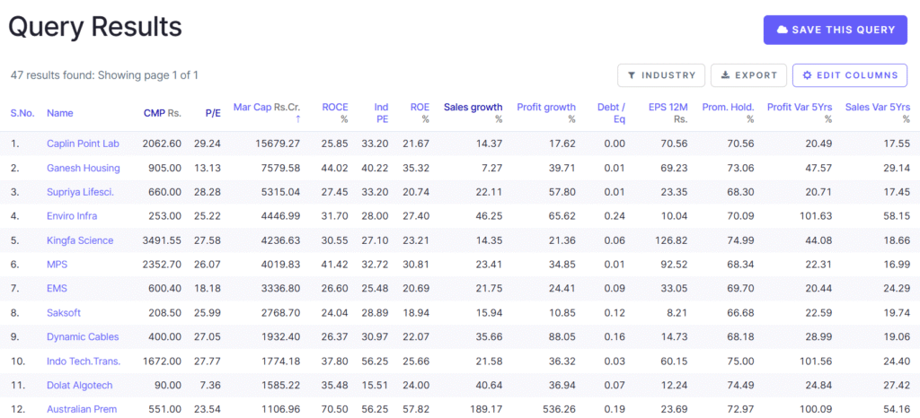The width and height of the screenshot is (920, 418).
Task: Sort by P/E column header
Action: click(x=213, y=113)
